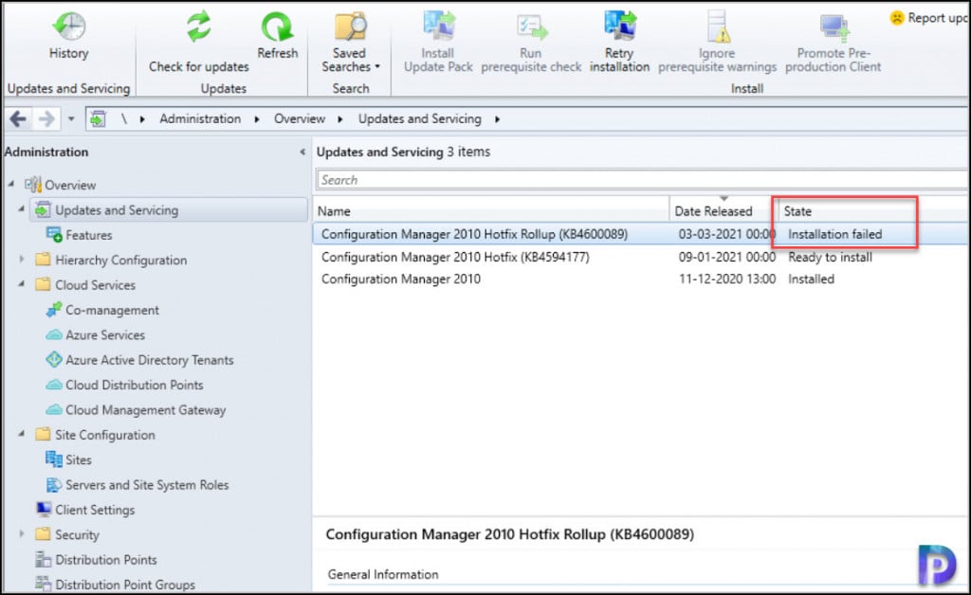Click the breadcrumb root console icon
This screenshot has height=595, width=971.
(x=98, y=118)
